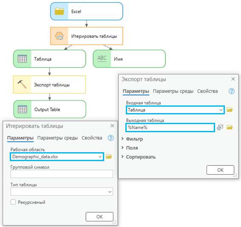Select the hammer icon of Экспорт таблицы
This screenshot has width=241, height=227.
pos(22,84)
